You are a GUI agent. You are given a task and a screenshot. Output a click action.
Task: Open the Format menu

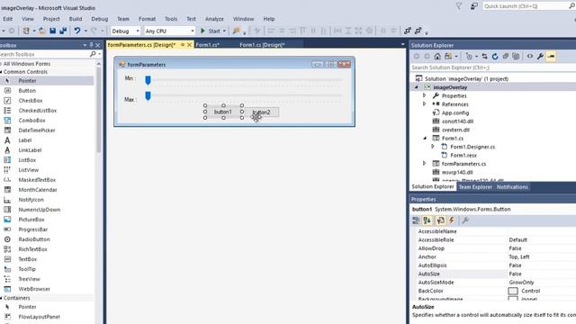(x=147, y=19)
